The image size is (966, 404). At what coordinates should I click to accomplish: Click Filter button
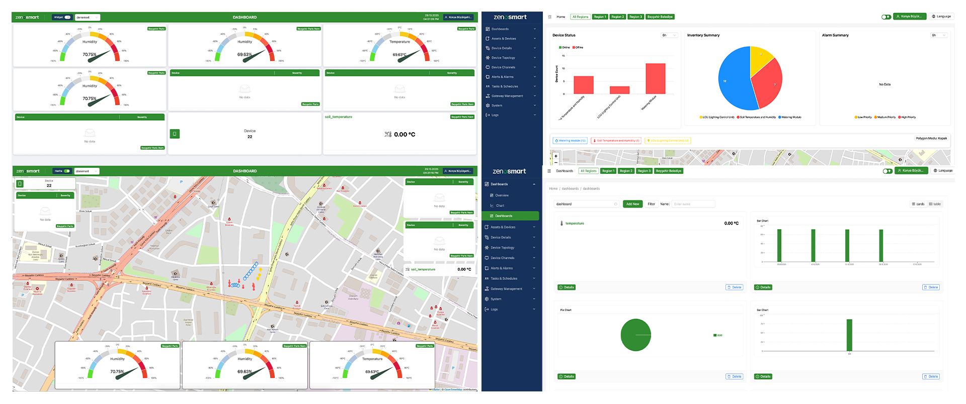click(x=651, y=204)
